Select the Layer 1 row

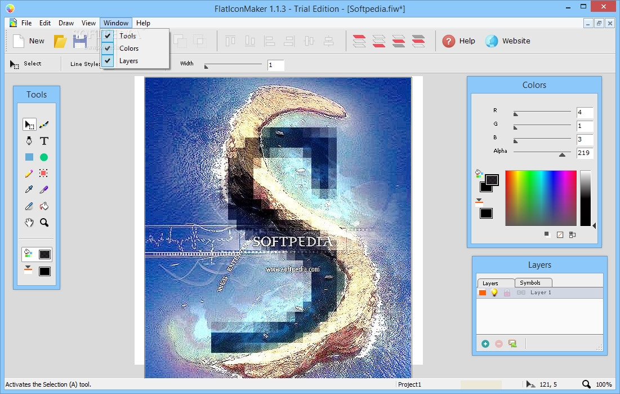pos(539,293)
